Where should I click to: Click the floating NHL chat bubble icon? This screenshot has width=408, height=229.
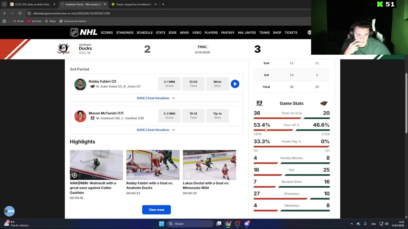click(x=9, y=211)
